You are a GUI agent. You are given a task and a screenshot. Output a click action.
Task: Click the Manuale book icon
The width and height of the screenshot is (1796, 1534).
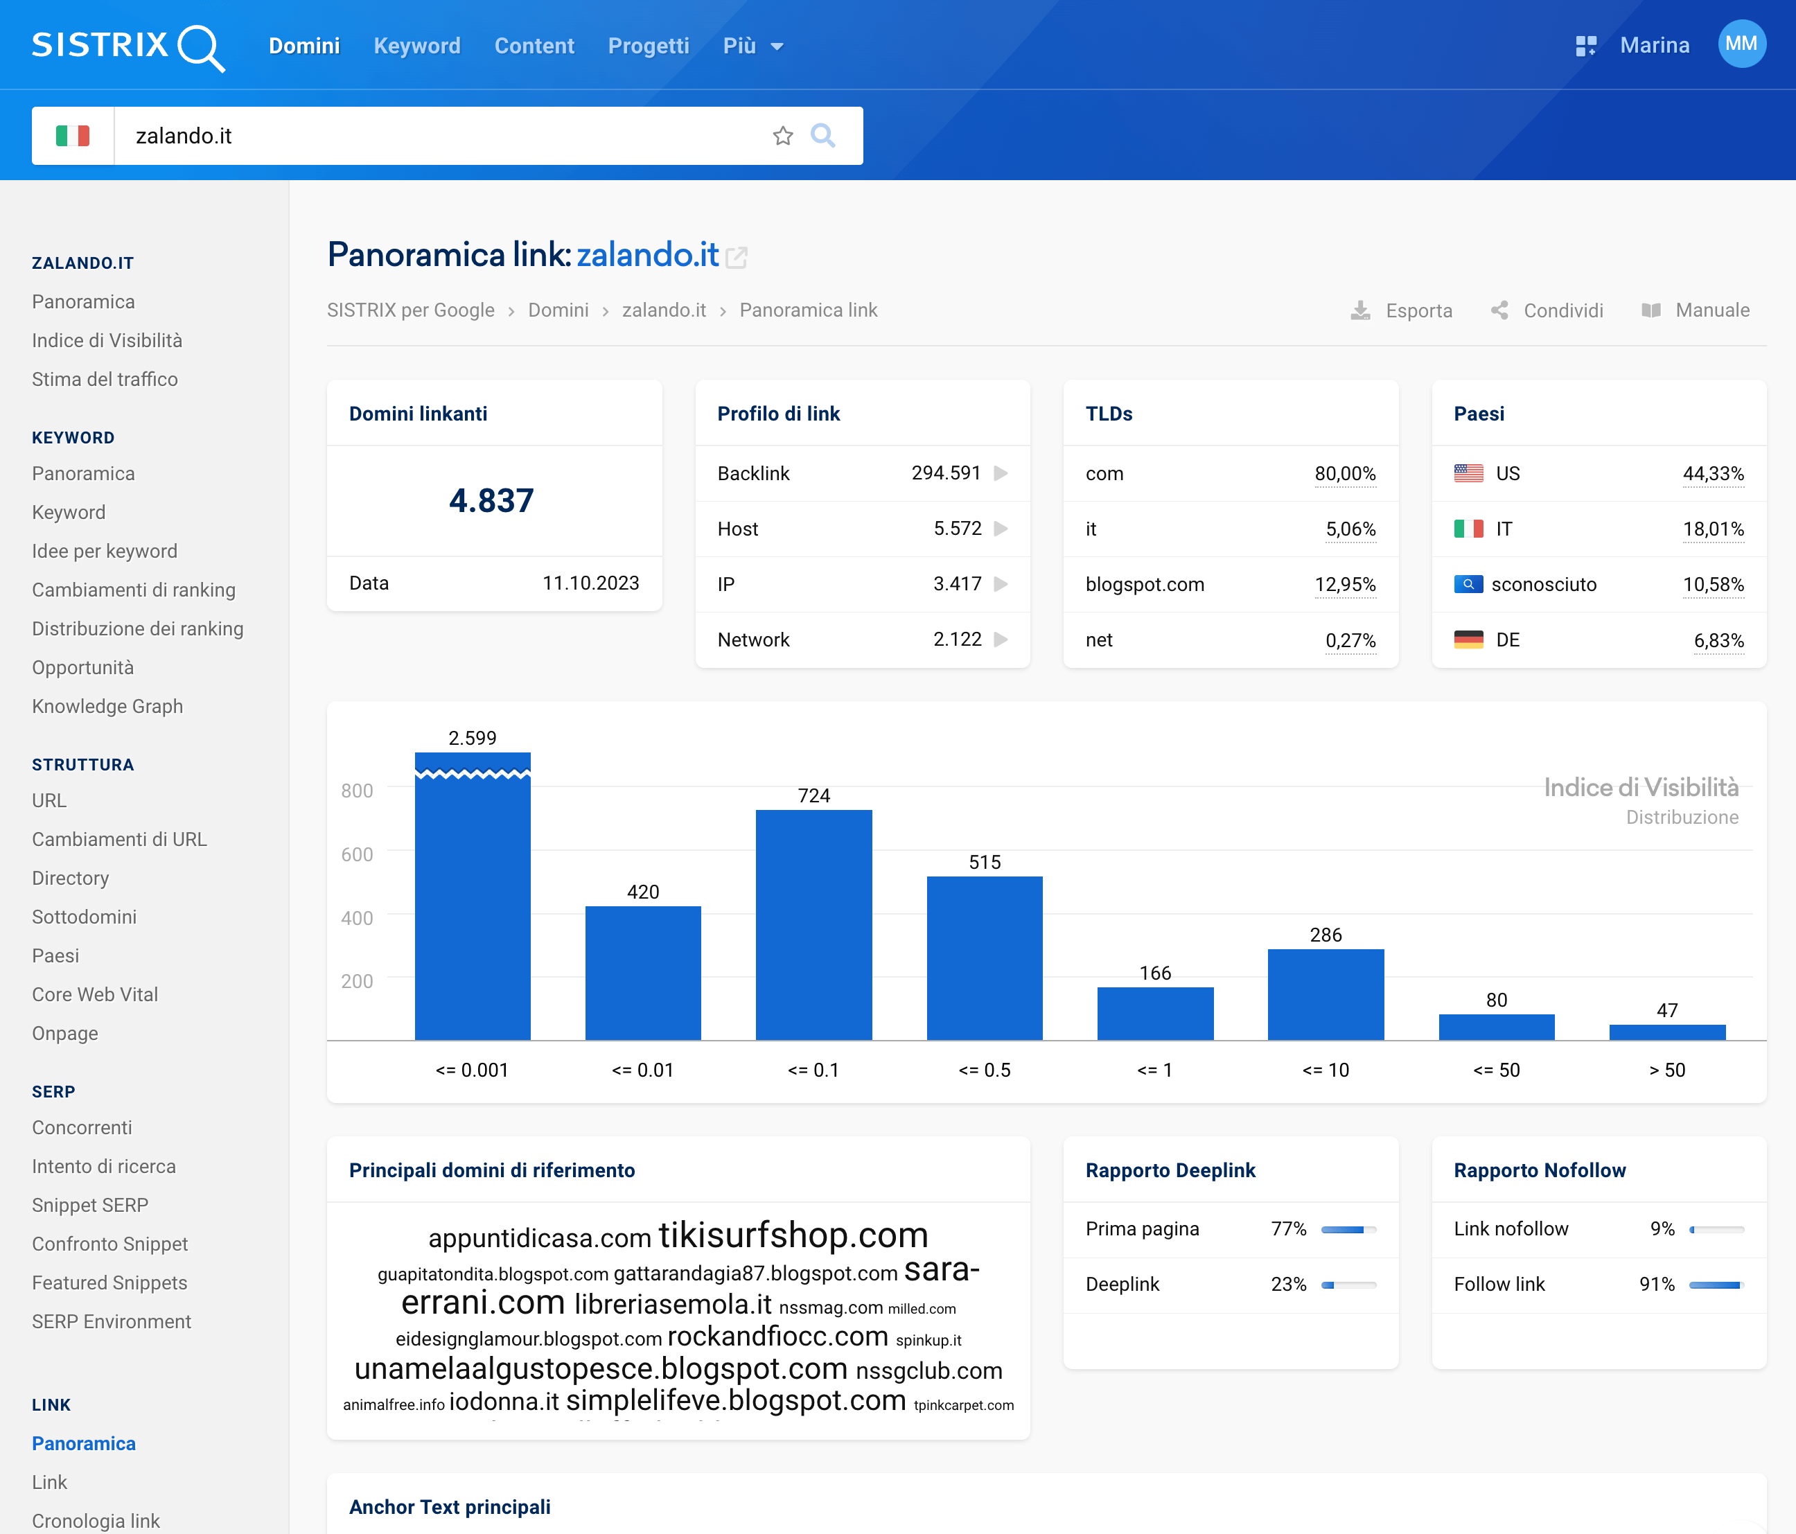tap(1651, 310)
